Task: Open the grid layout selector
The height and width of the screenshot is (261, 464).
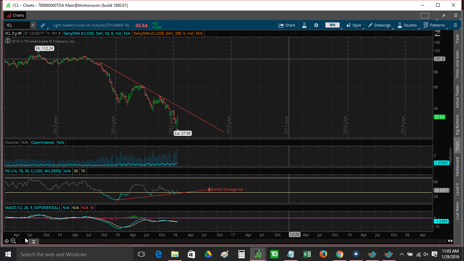Action: pyautogui.click(x=425, y=16)
